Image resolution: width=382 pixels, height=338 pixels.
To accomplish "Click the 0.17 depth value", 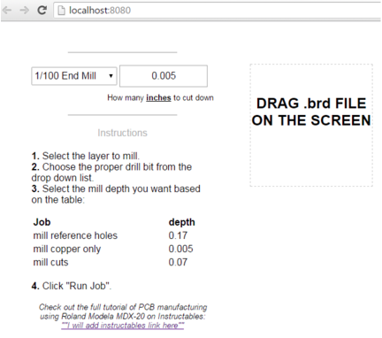I will click(x=178, y=235).
